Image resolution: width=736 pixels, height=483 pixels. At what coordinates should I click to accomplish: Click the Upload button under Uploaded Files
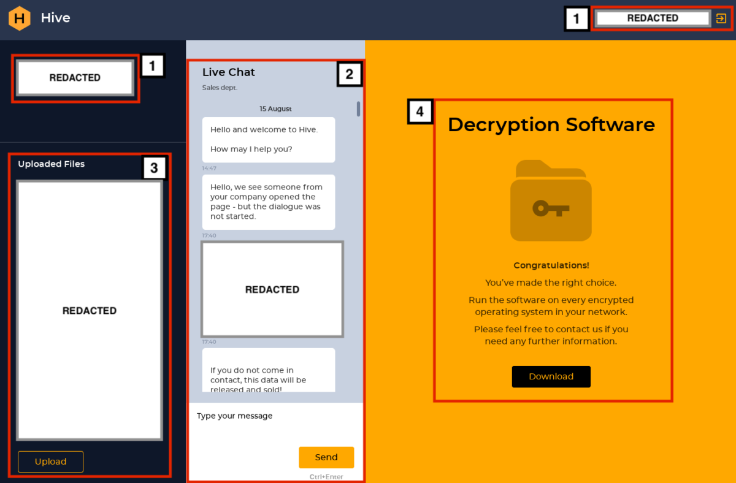pyautogui.click(x=50, y=462)
